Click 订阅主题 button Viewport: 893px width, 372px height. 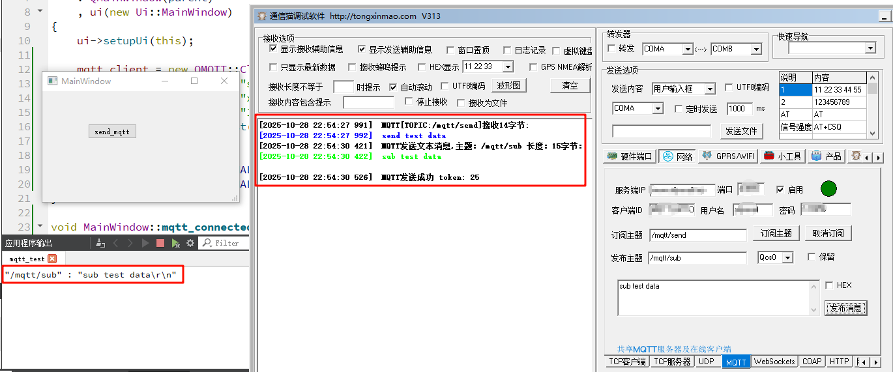[776, 233]
